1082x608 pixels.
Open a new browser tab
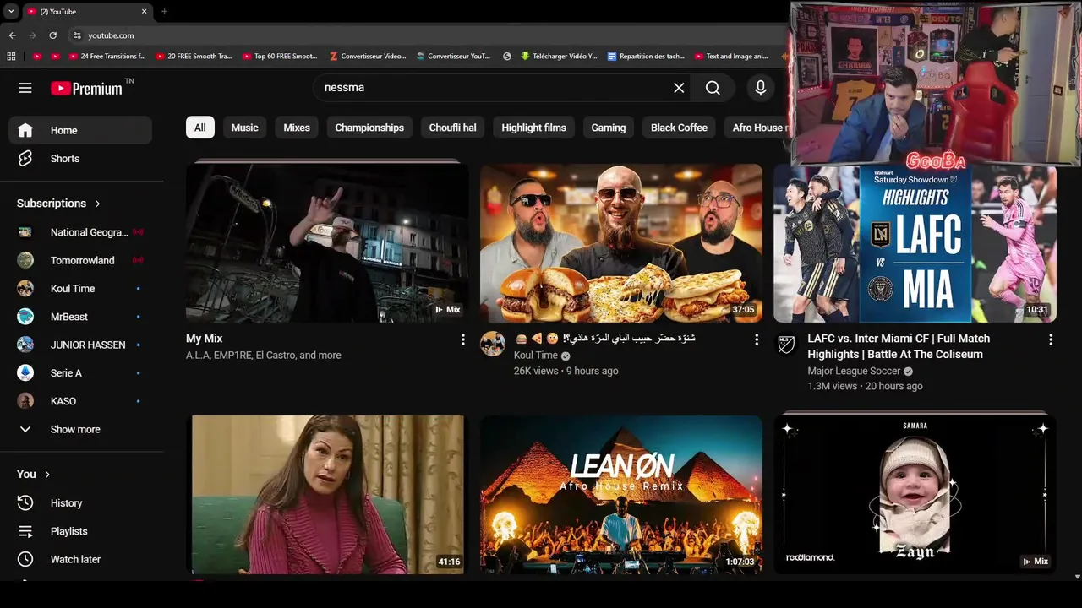(x=164, y=12)
